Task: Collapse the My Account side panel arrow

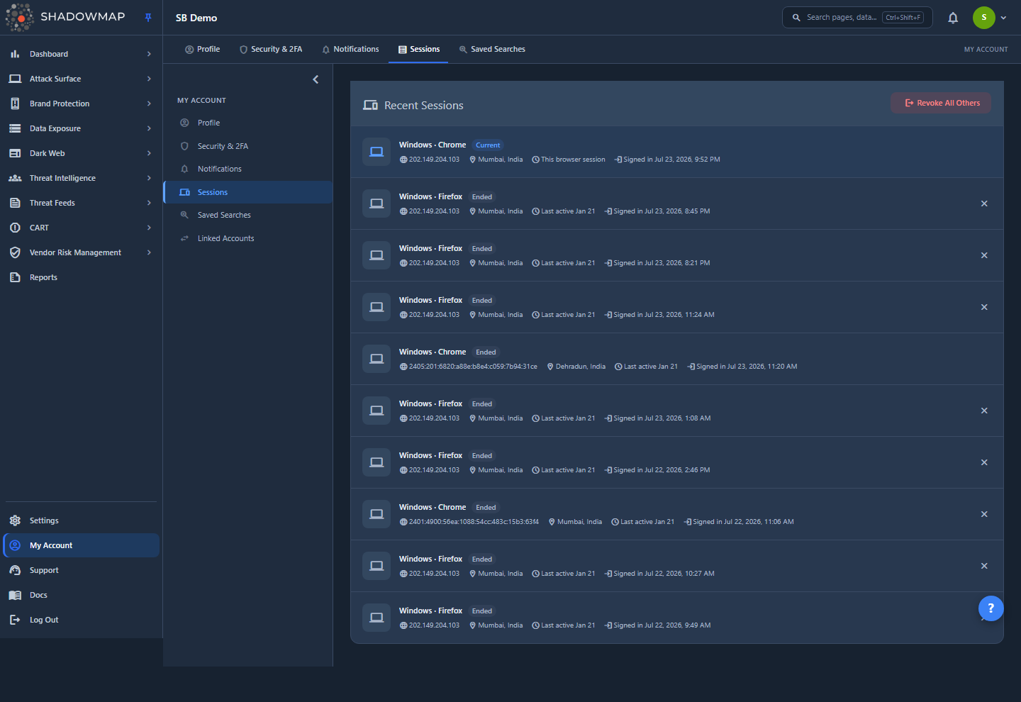Action: (316, 79)
